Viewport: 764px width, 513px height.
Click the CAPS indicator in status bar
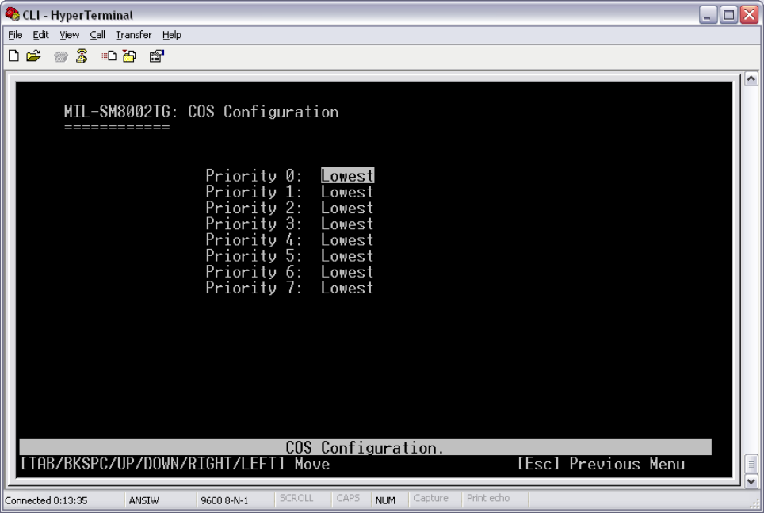[348, 498]
